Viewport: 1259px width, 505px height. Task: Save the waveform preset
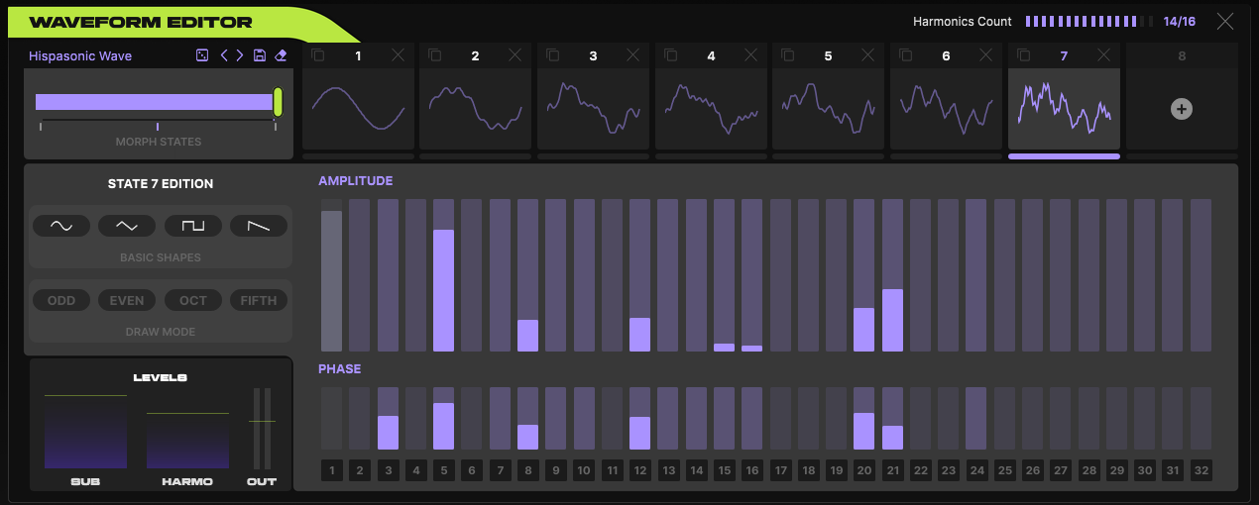coord(259,56)
